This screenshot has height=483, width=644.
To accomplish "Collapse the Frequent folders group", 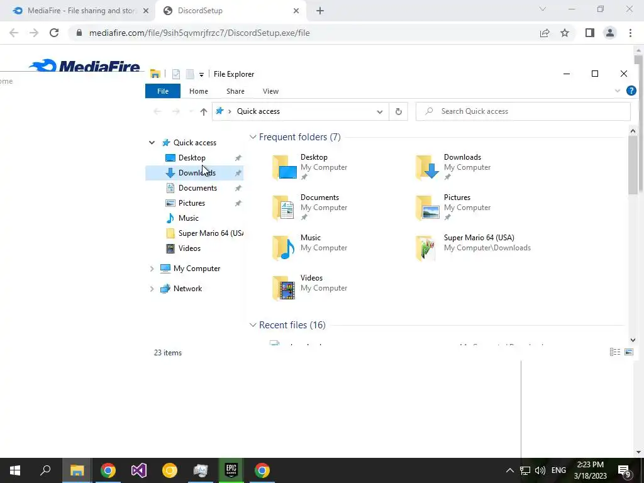I will (253, 136).
